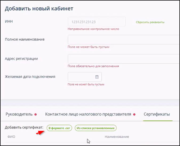Click the "Желаемая дата подключения" label
Viewport: 180px width, 146px height.
30,77
